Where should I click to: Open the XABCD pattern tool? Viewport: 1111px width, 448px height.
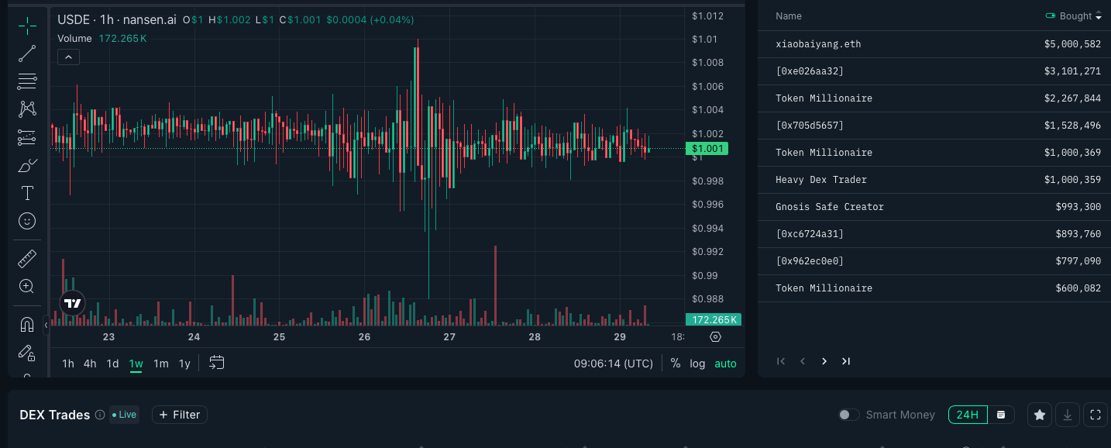(x=27, y=109)
